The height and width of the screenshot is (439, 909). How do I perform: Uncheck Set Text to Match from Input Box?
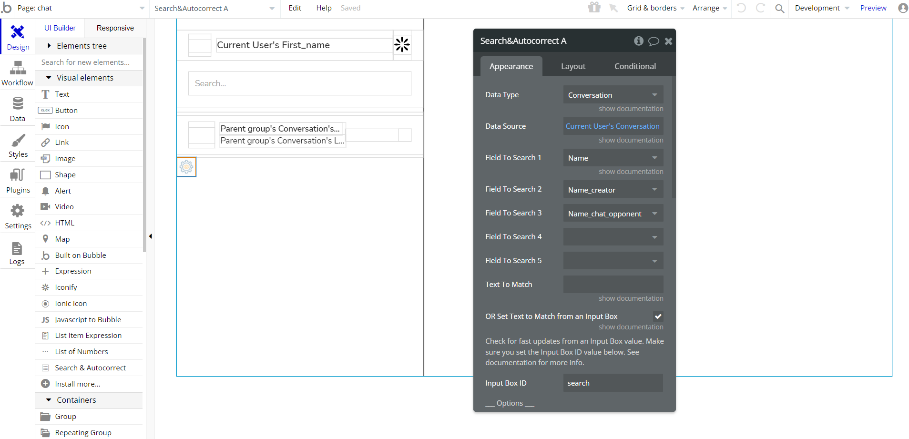click(x=658, y=316)
